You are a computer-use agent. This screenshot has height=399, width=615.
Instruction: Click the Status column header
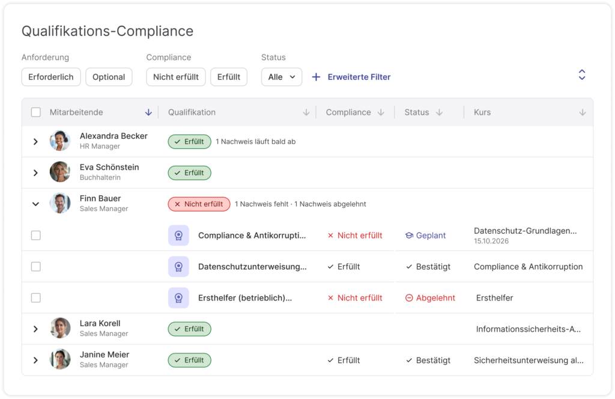point(417,112)
